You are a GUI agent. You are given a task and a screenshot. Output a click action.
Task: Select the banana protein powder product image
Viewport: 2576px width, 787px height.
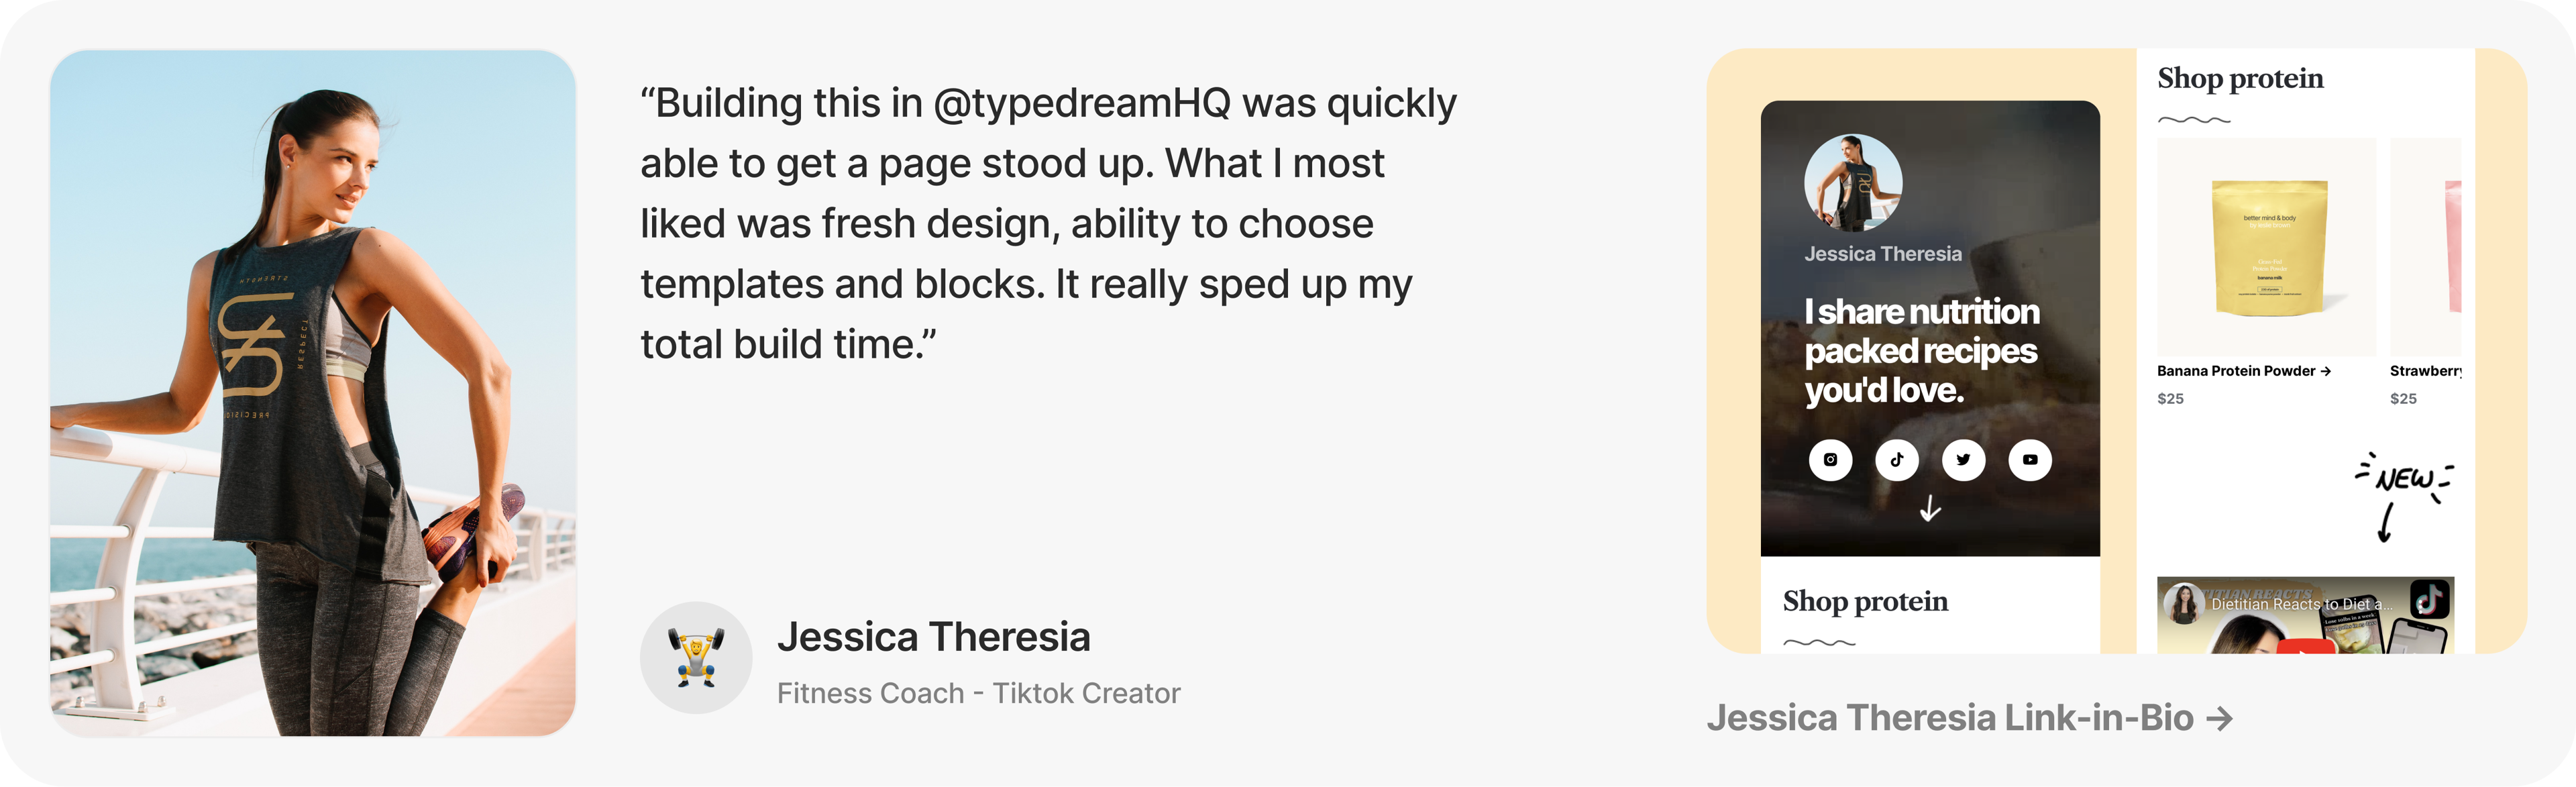(2266, 246)
